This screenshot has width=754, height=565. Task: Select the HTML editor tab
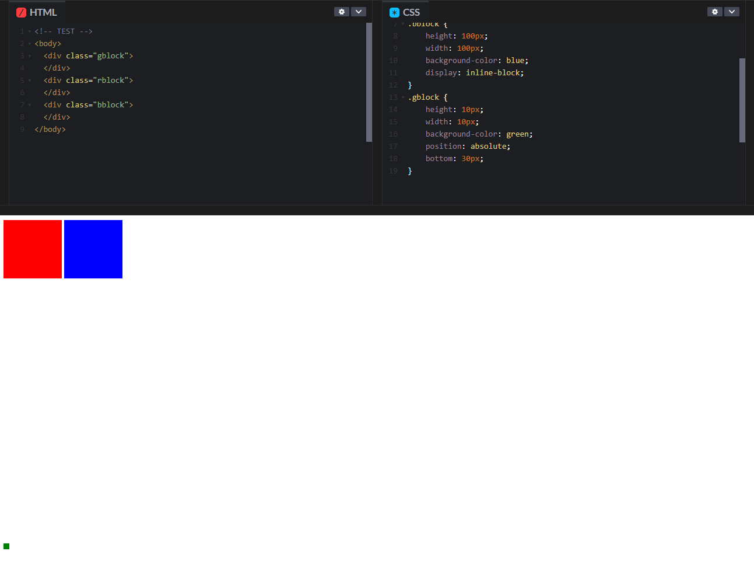[37, 12]
